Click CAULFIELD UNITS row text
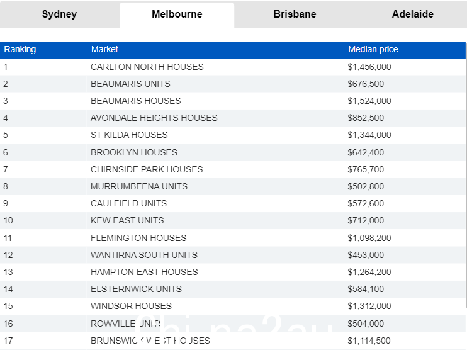The image size is (467, 350). [x=128, y=203]
